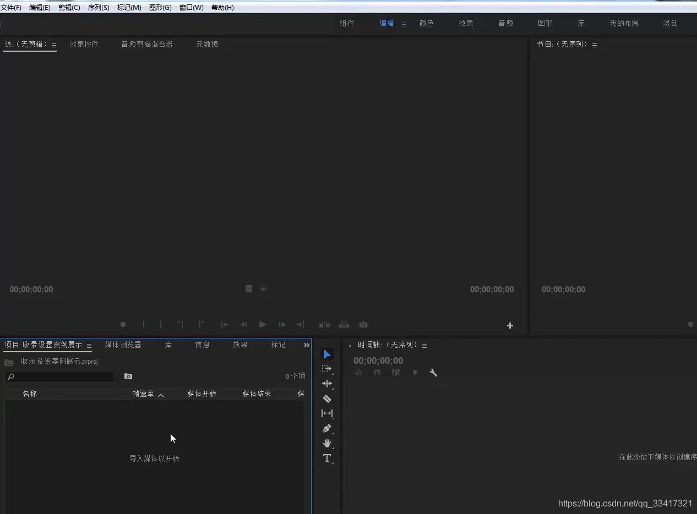Switch to 效果 workspace in top bar

466,23
